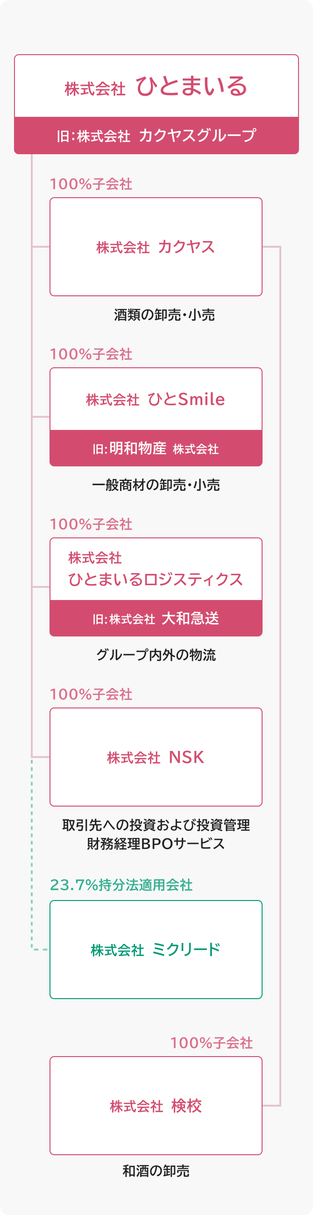Click the 旧:株式会社カクヤスグループ banner

(156, 136)
